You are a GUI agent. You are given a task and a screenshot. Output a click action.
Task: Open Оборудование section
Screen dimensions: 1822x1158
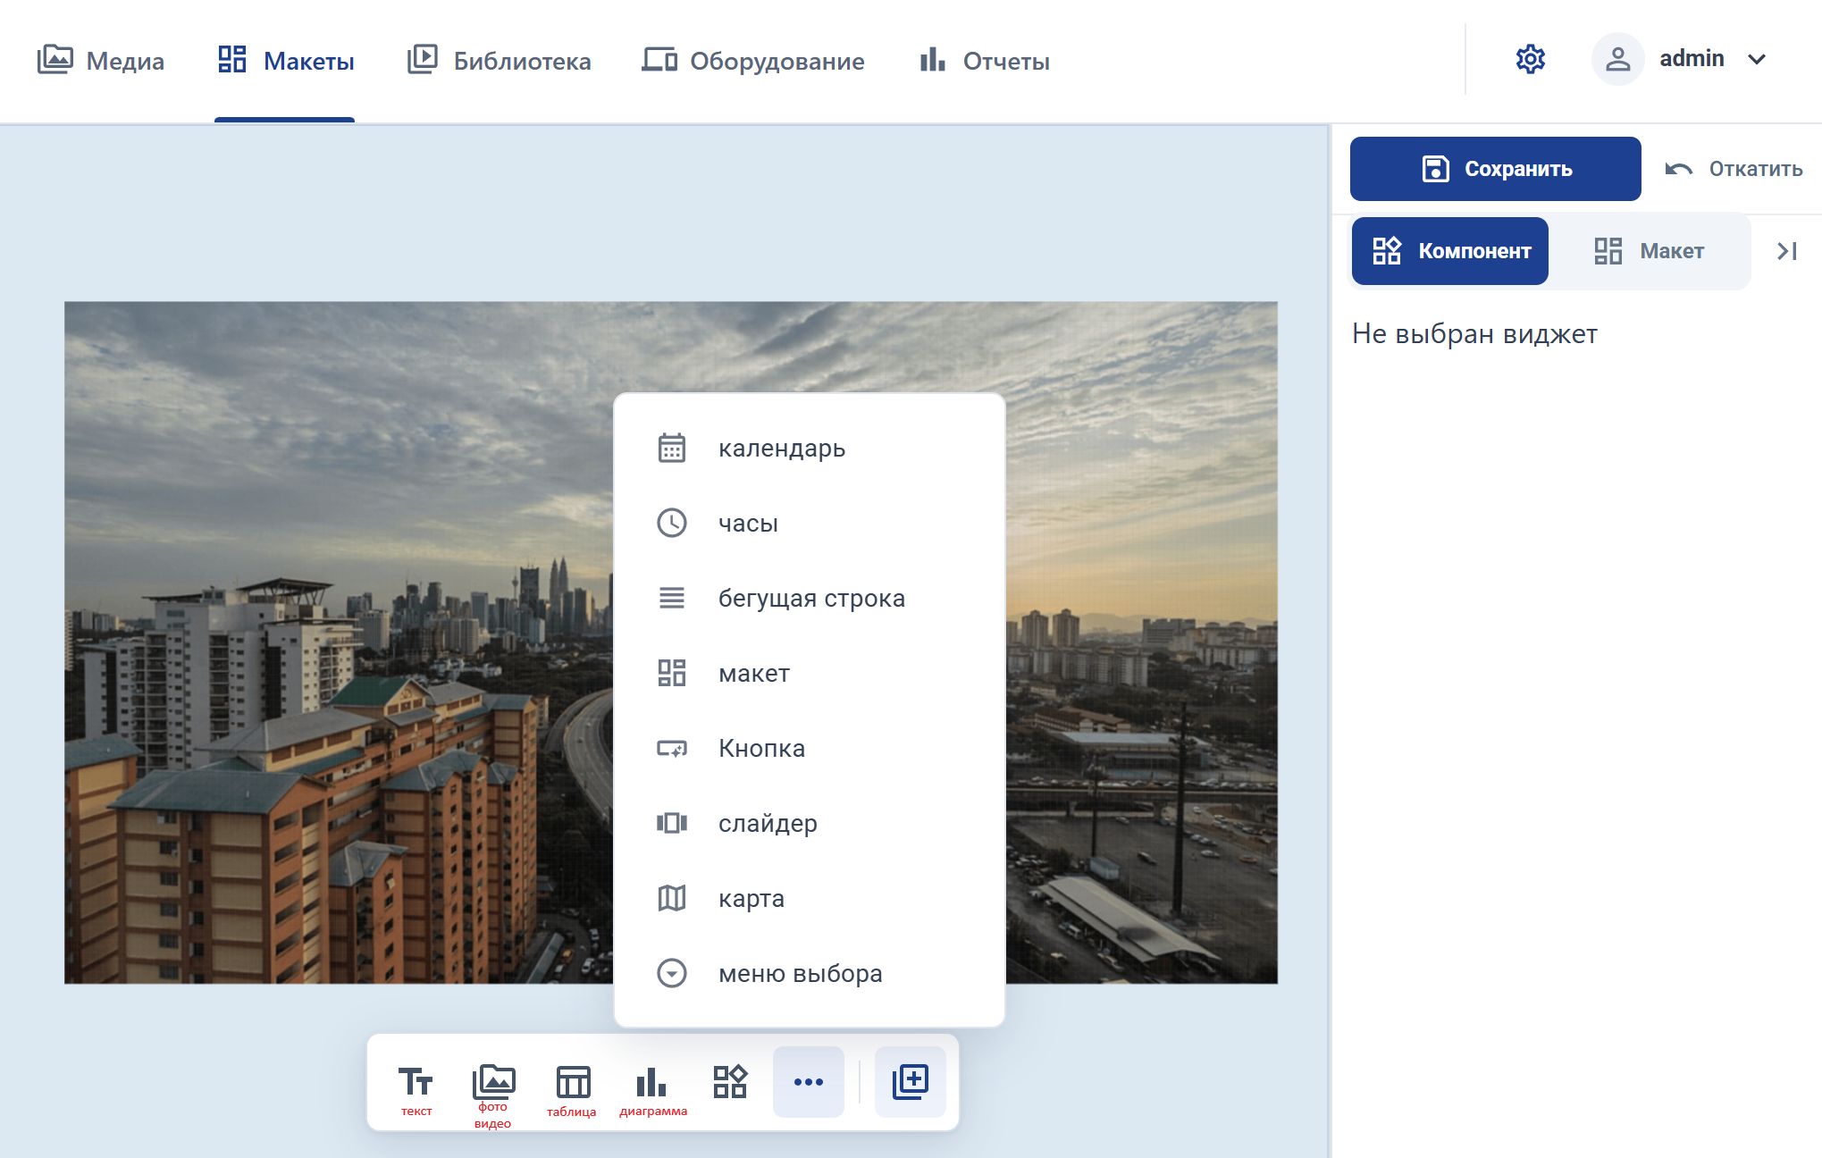[x=753, y=61]
